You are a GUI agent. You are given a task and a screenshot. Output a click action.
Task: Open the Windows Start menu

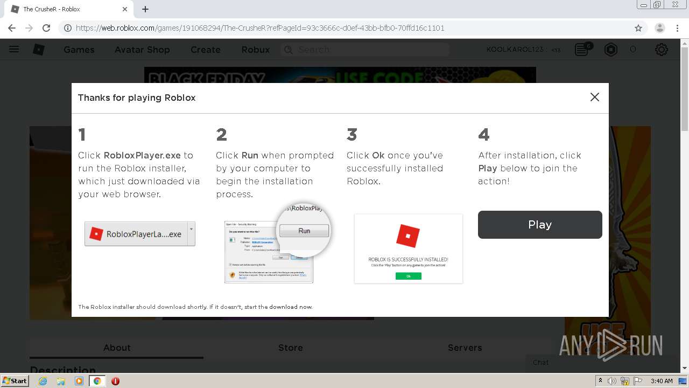point(15,380)
